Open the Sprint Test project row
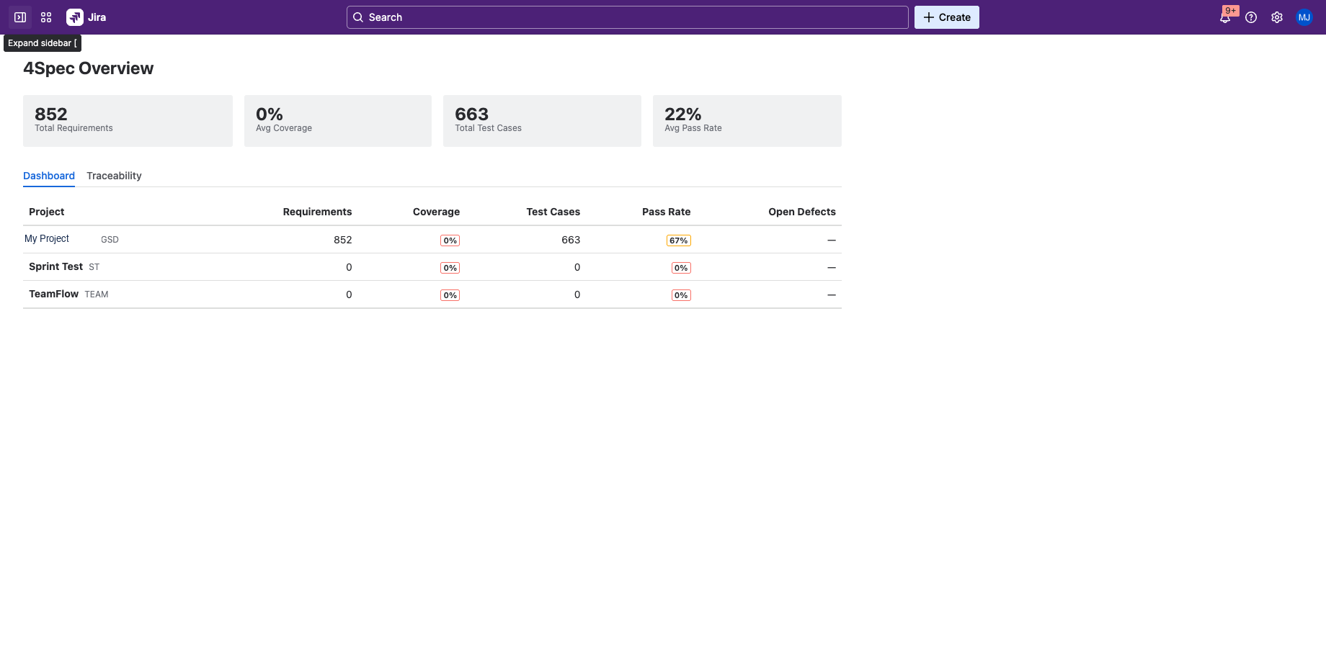Viewport: 1326px width, 648px height. click(x=56, y=266)
